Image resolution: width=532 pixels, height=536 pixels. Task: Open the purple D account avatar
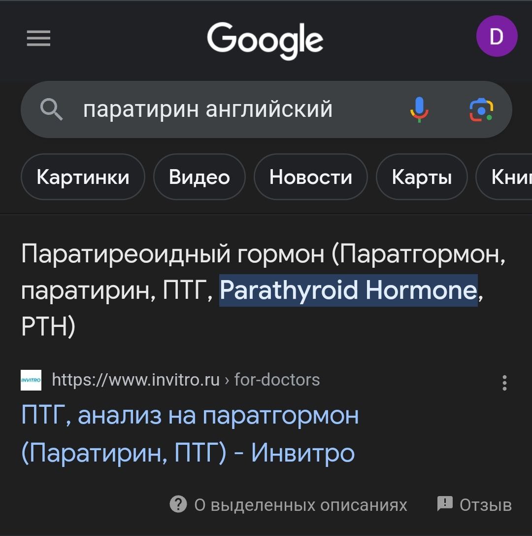pyautogui.click(x=497, y=36)
